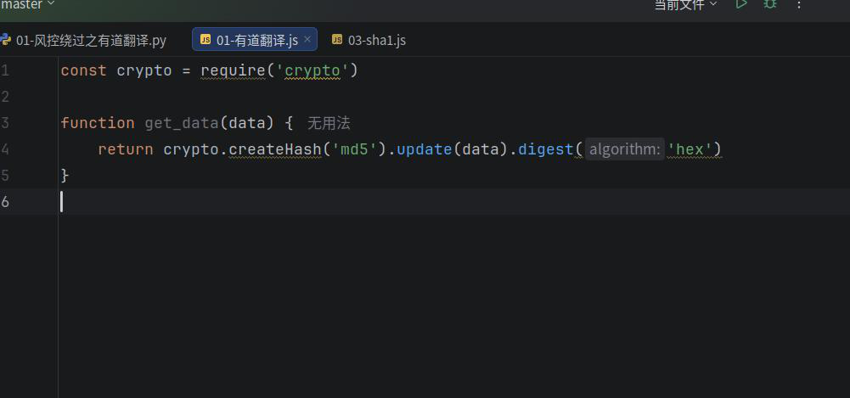Click the function keyword on line 3
The height and width of the screenshot is (398, 850).
tap(98, 123)
